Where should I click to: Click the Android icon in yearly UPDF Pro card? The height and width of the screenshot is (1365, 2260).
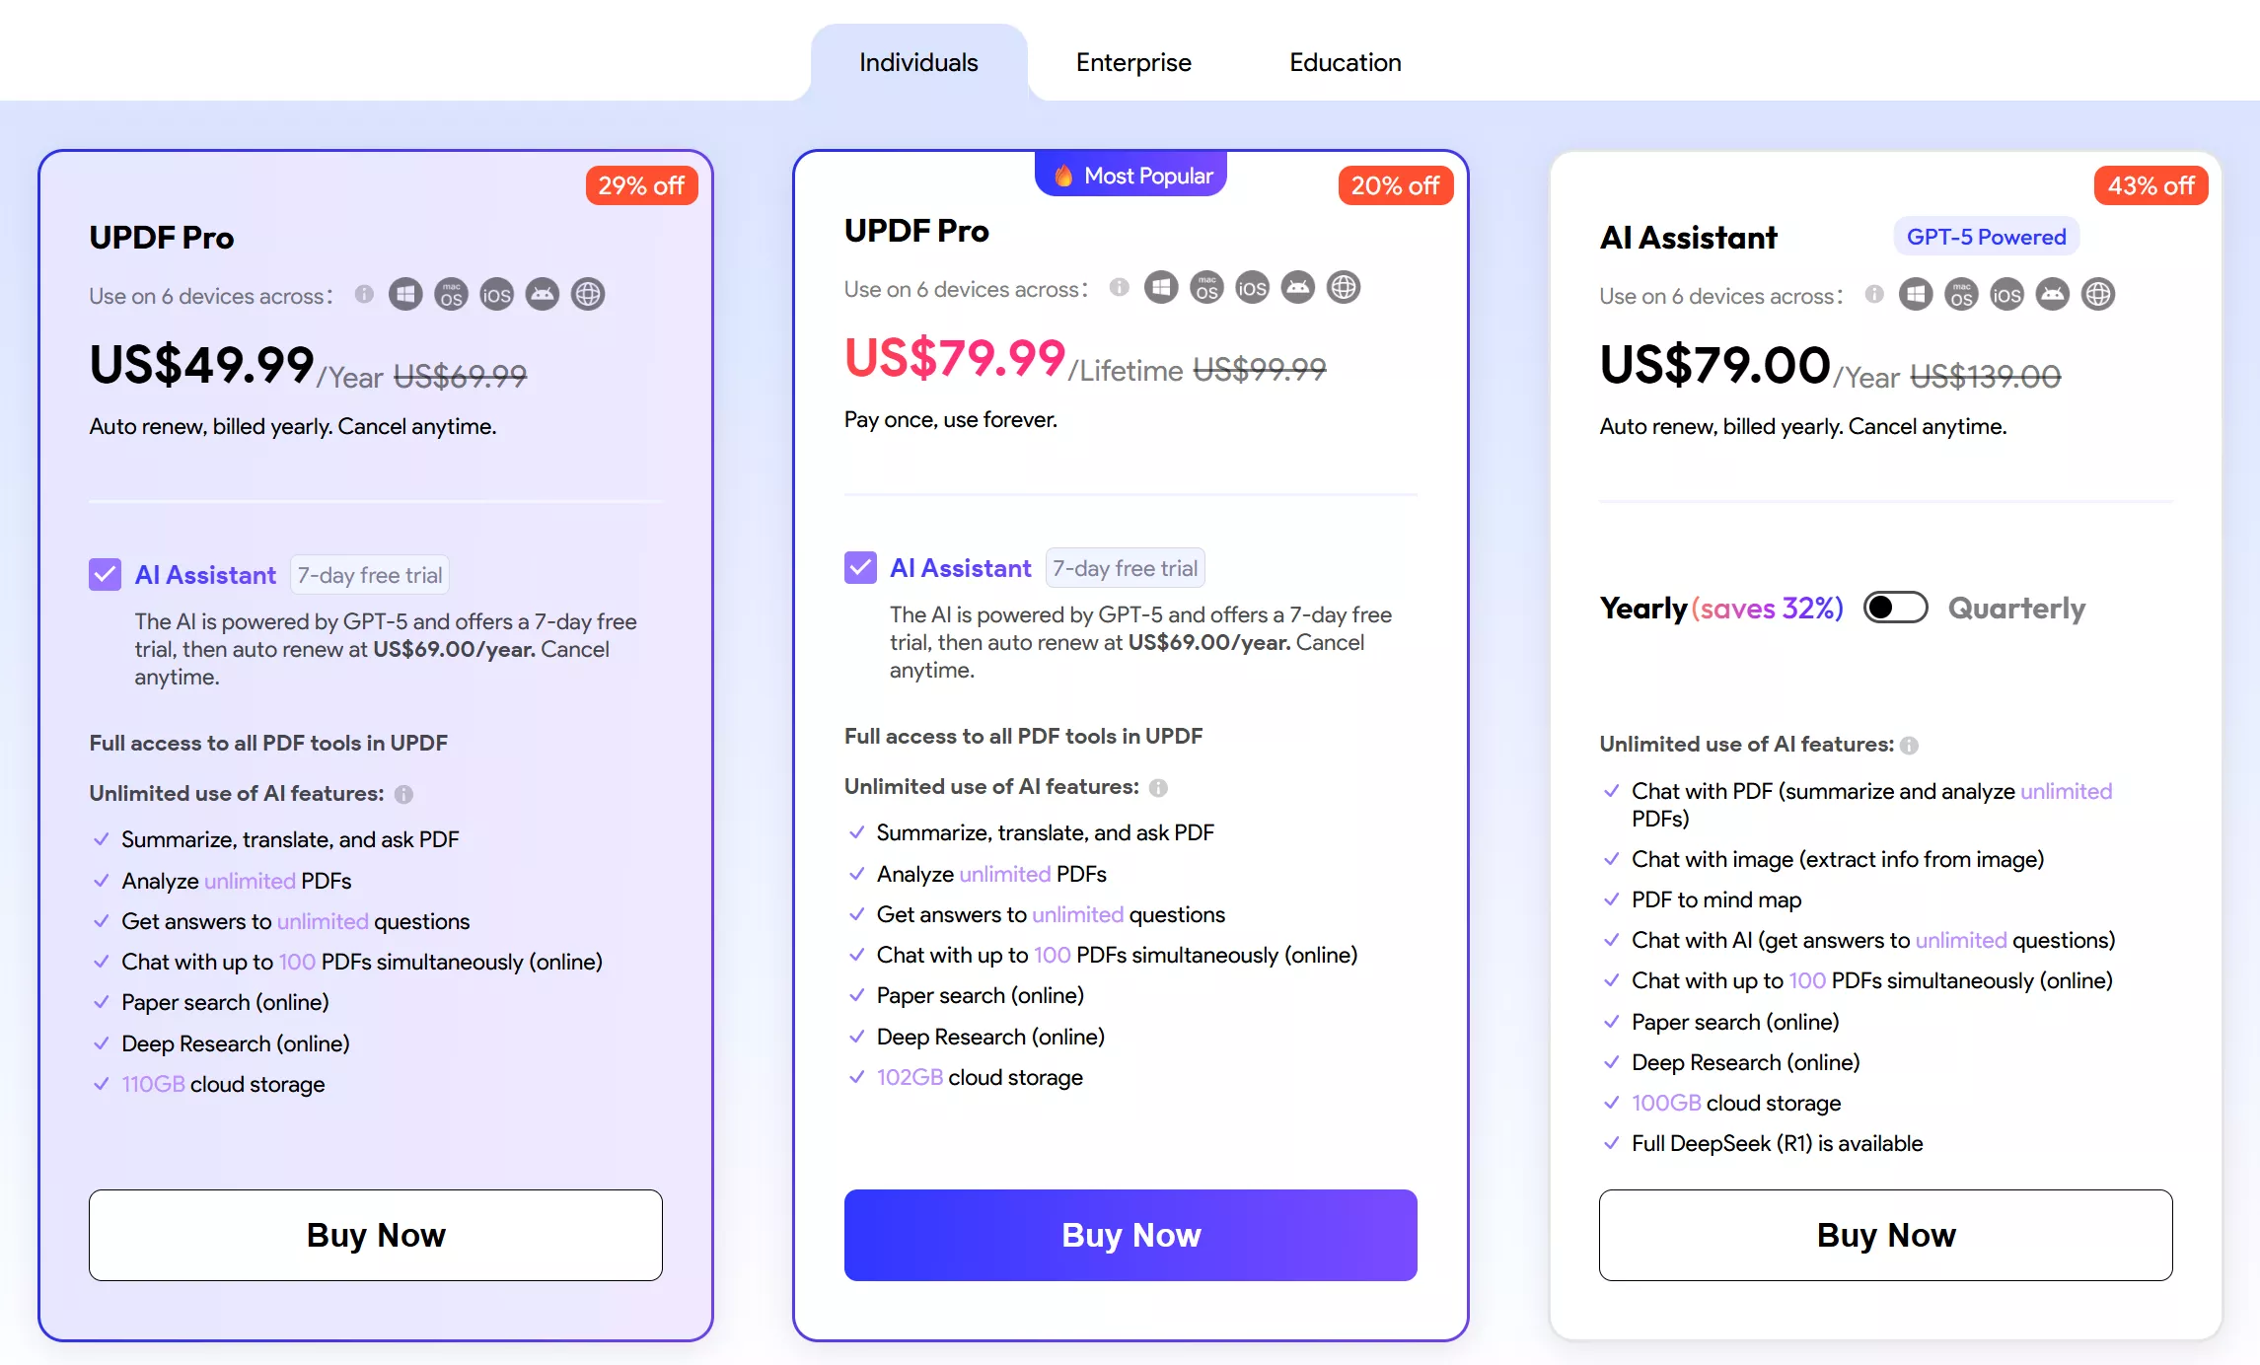pos(543,295)
